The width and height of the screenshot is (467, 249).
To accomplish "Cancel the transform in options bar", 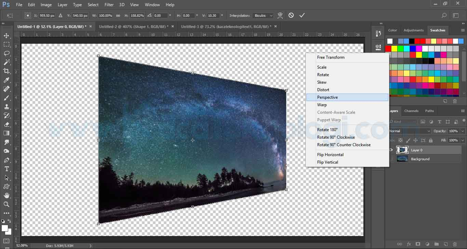I will tap(291, 15).
